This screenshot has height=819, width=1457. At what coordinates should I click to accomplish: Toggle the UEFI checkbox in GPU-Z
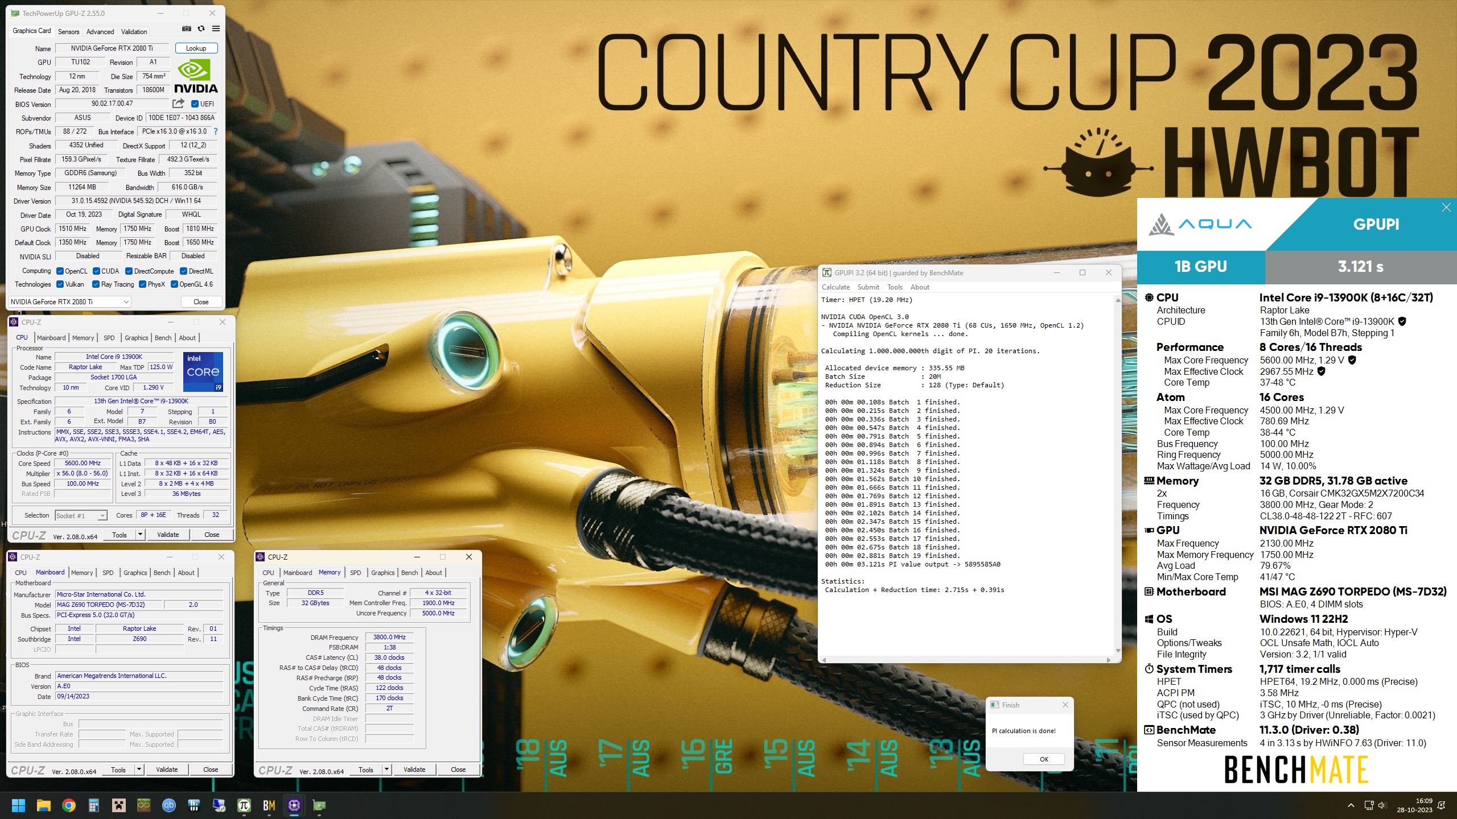(x=195, y=104)
